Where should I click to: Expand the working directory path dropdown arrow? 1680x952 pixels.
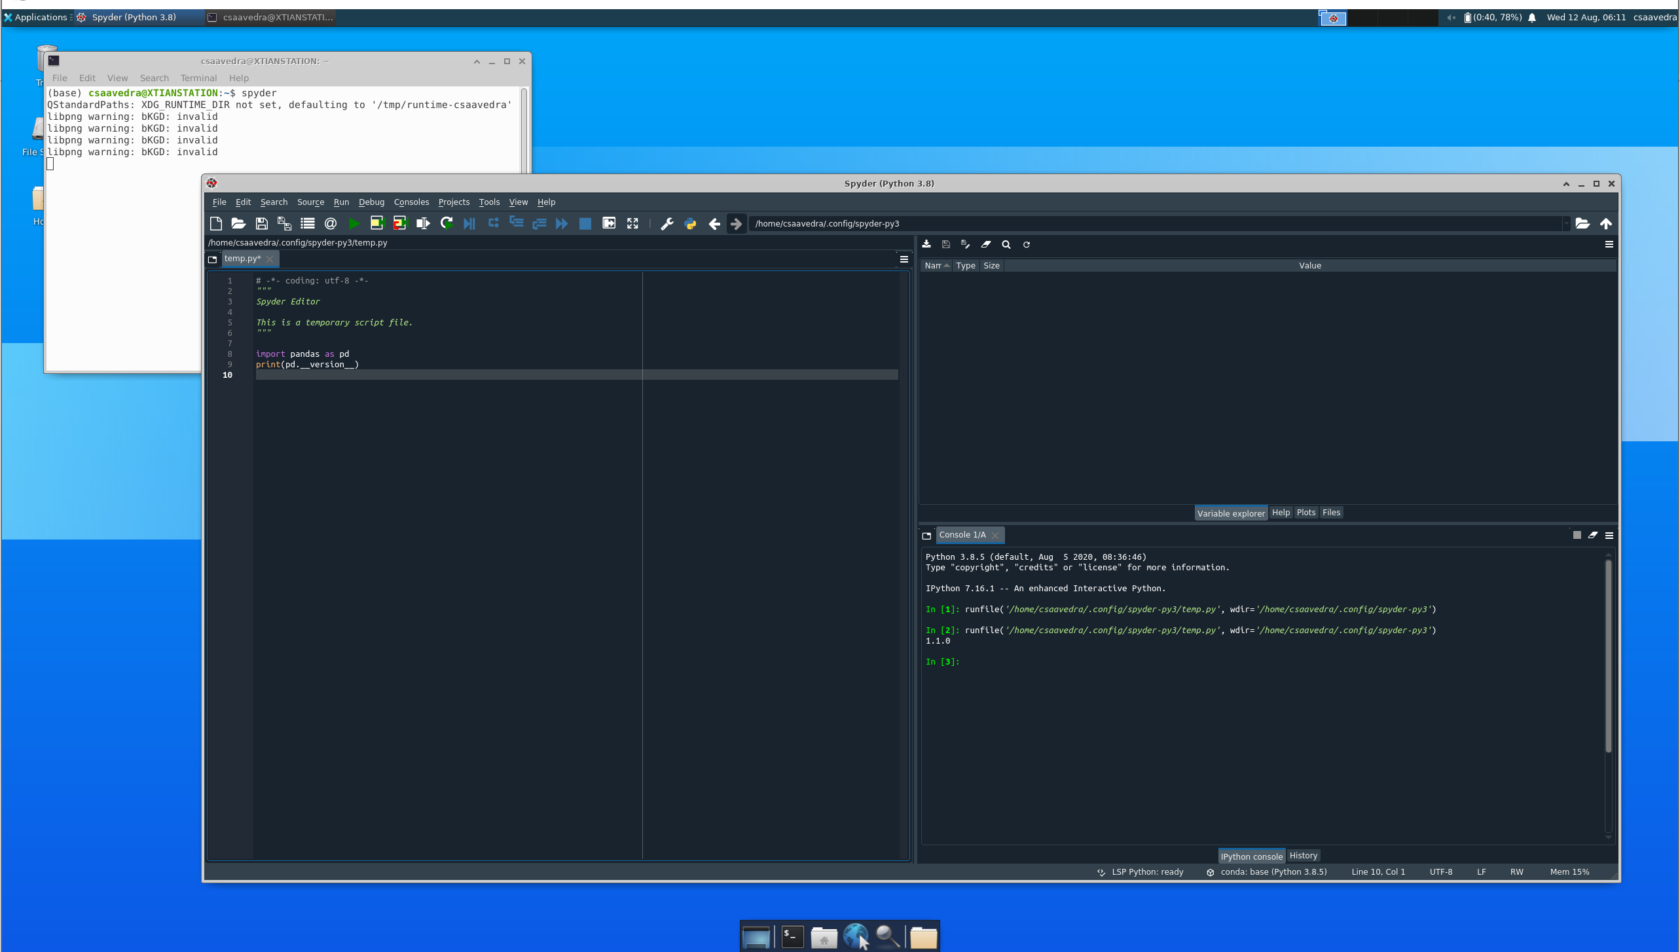coord(1566,224)
